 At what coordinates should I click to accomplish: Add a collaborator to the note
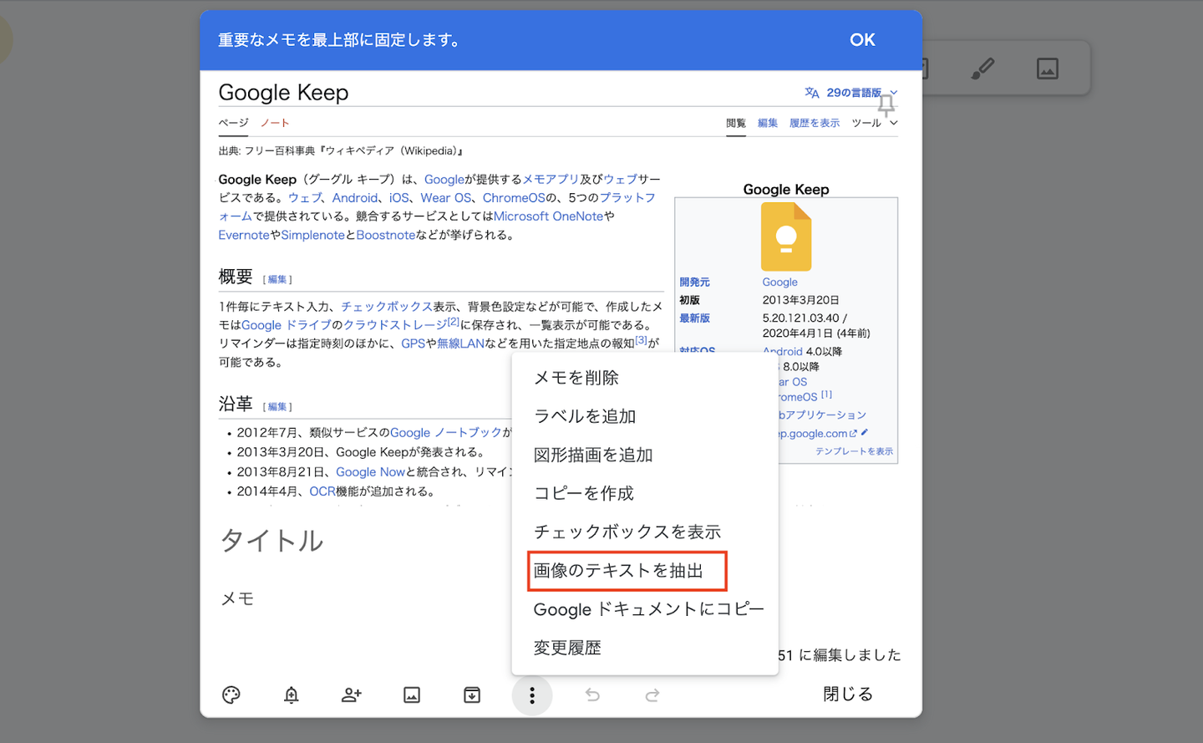point(352,695)
